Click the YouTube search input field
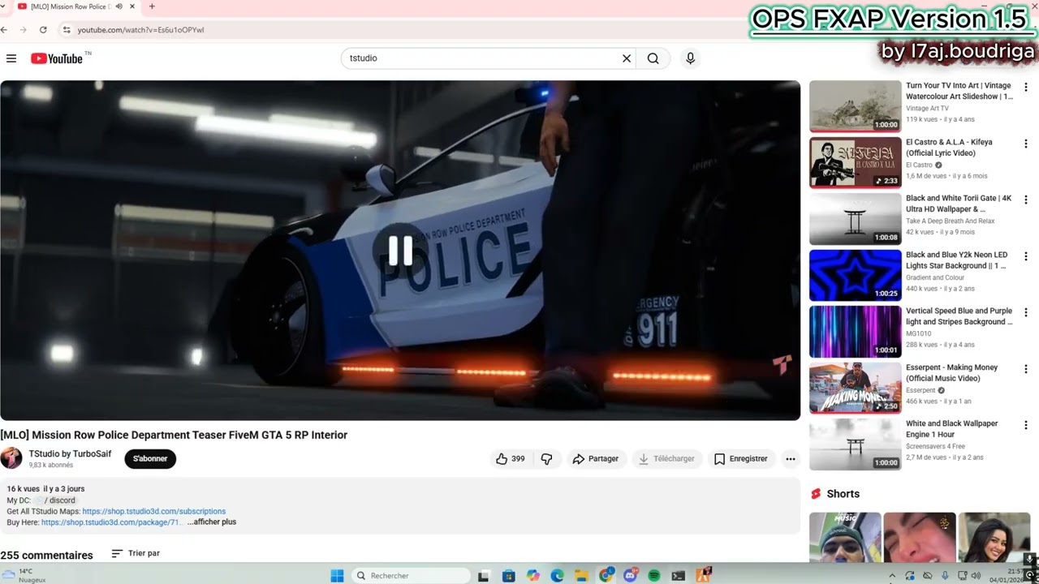The width and height of the screenshot is (1039, 584). click(x=483, y=58)
